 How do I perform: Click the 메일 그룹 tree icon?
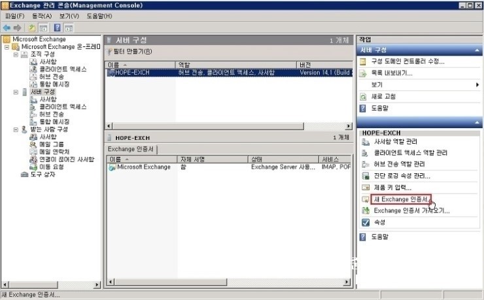(x=33, y=144)
